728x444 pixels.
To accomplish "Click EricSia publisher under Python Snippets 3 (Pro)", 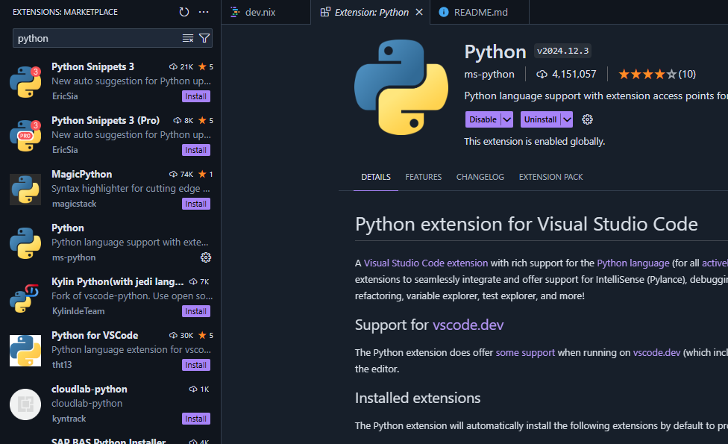I will click(65, 150).
